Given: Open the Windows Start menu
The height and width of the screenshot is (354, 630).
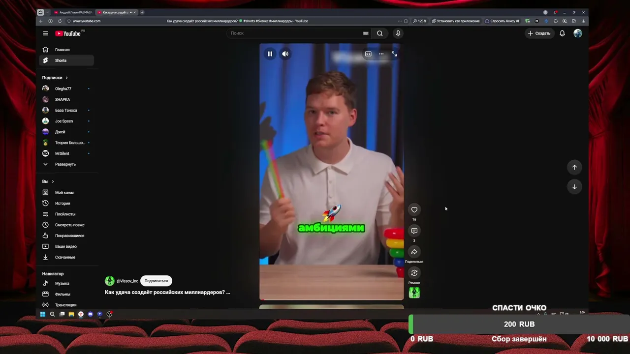Looking at the screenshot, I should [x=43, y=314].
